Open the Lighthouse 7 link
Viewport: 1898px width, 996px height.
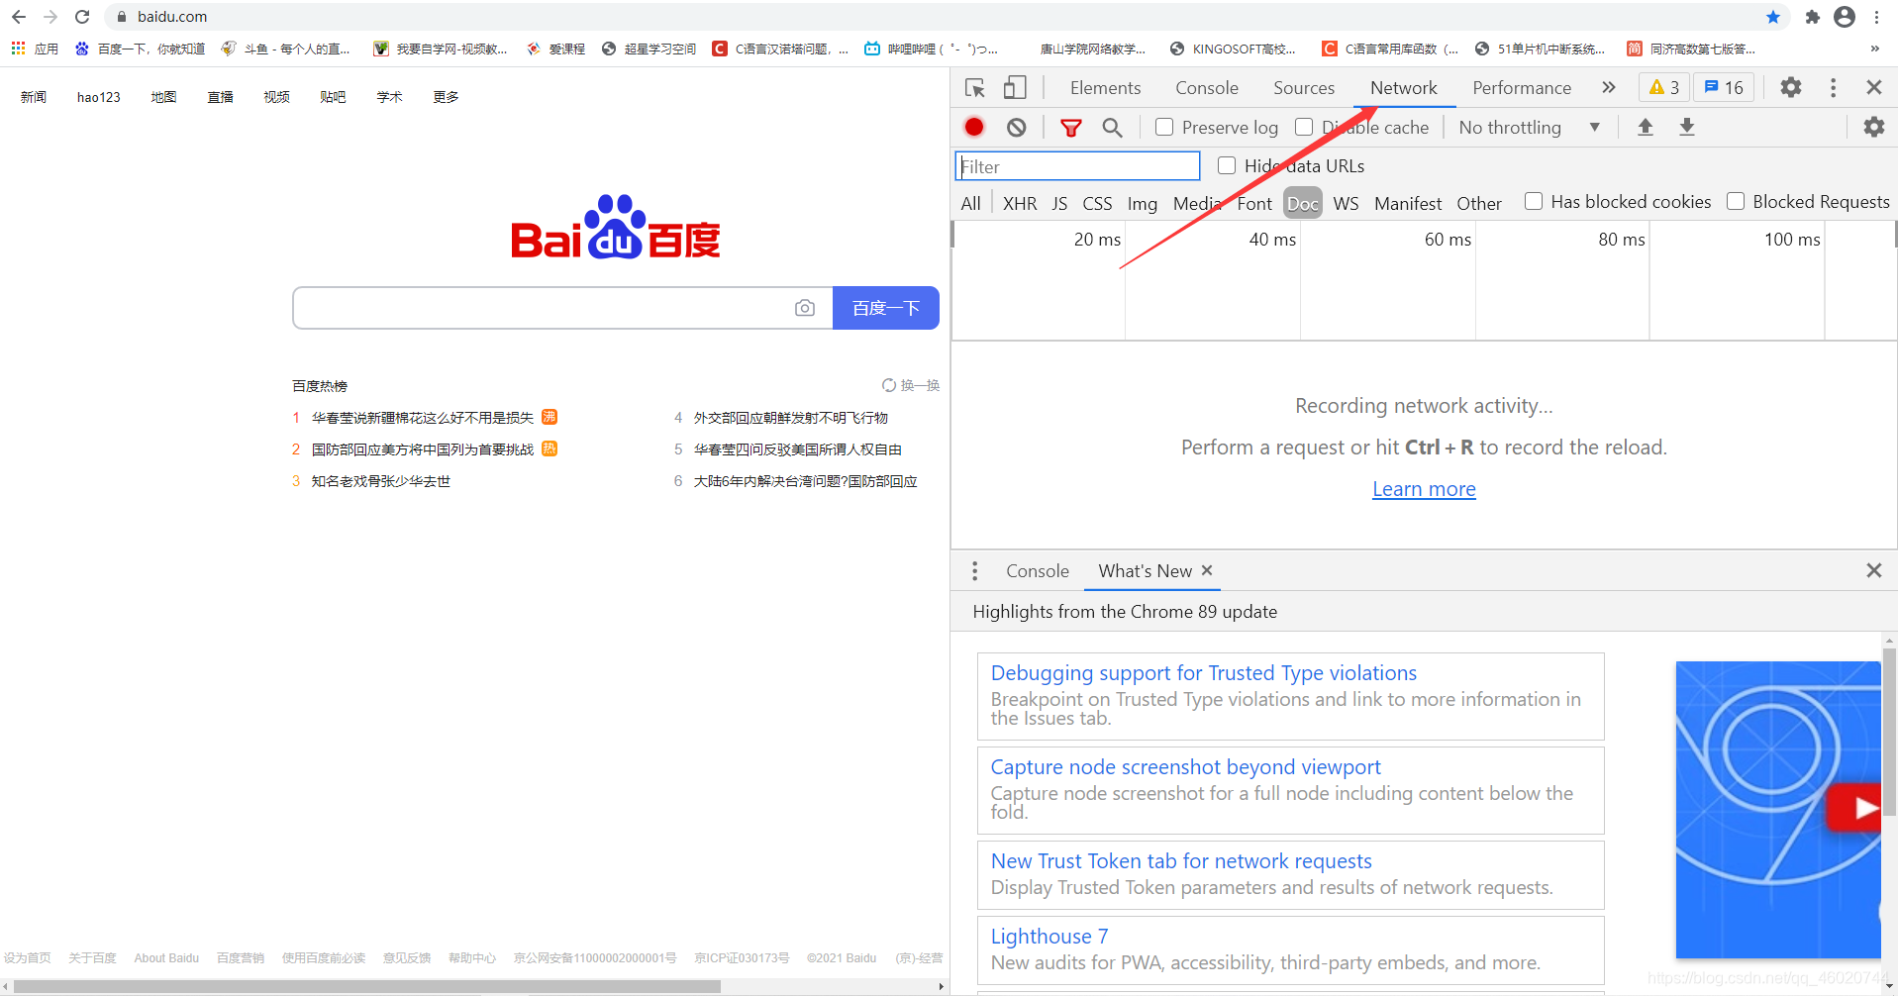coord(1049,937)
